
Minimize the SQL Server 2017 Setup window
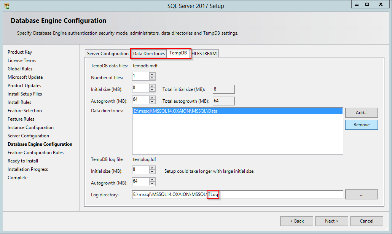pos(357,5)
